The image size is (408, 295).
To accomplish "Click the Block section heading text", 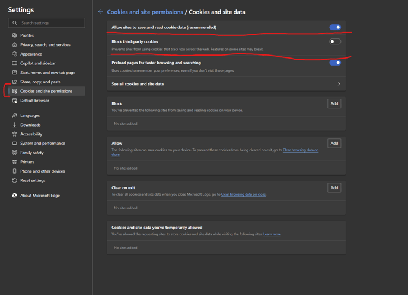I will pyautogui.click(x=117, y=103).
